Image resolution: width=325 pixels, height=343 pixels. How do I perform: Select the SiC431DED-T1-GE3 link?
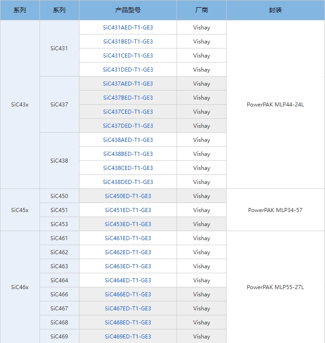[128, 70]
